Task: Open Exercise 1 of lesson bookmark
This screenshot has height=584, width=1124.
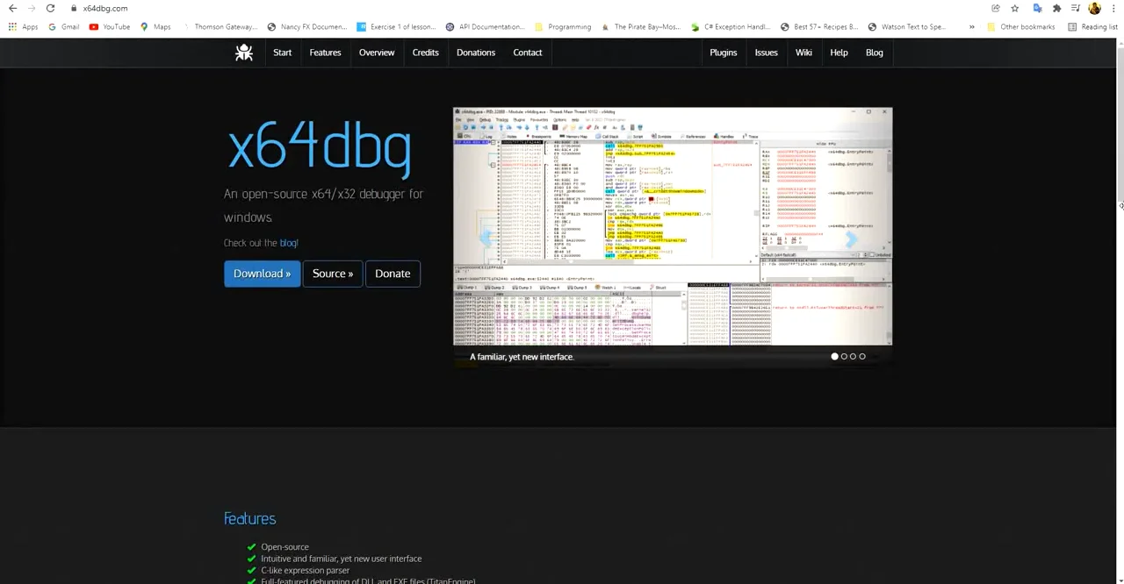Action: pyautogui.click(x=396, y=27)
